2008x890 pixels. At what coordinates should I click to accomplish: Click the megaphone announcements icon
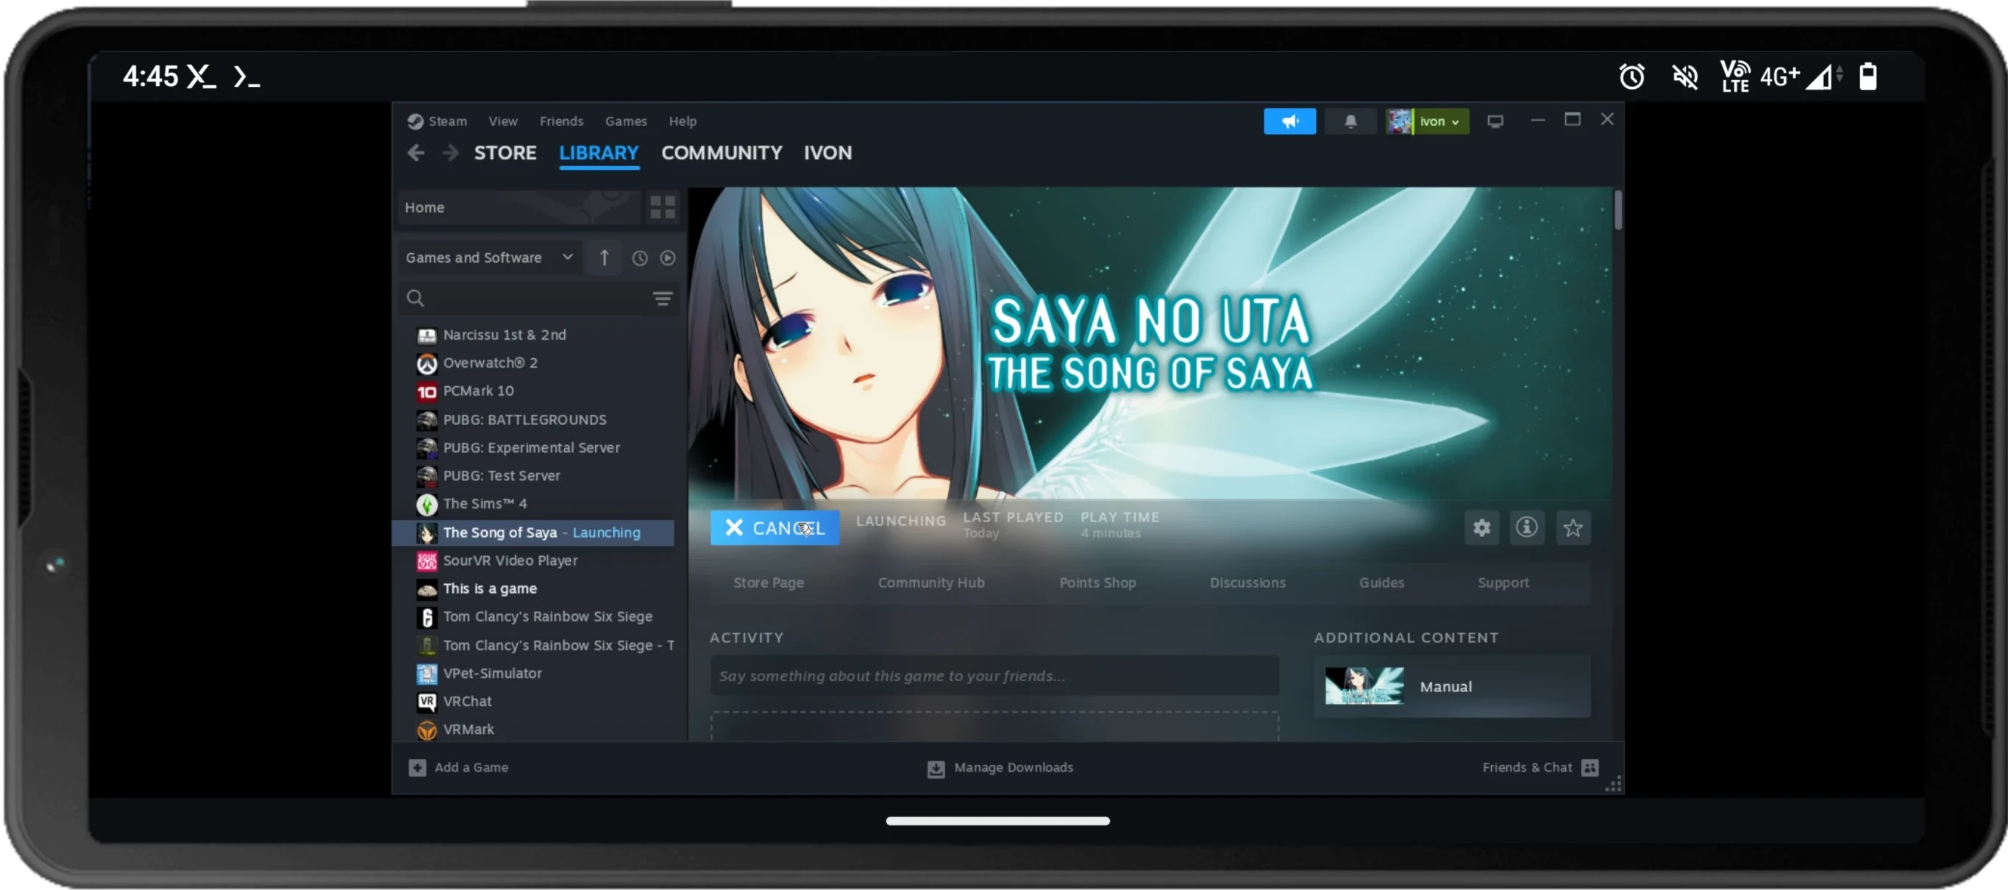[1289, 121]
